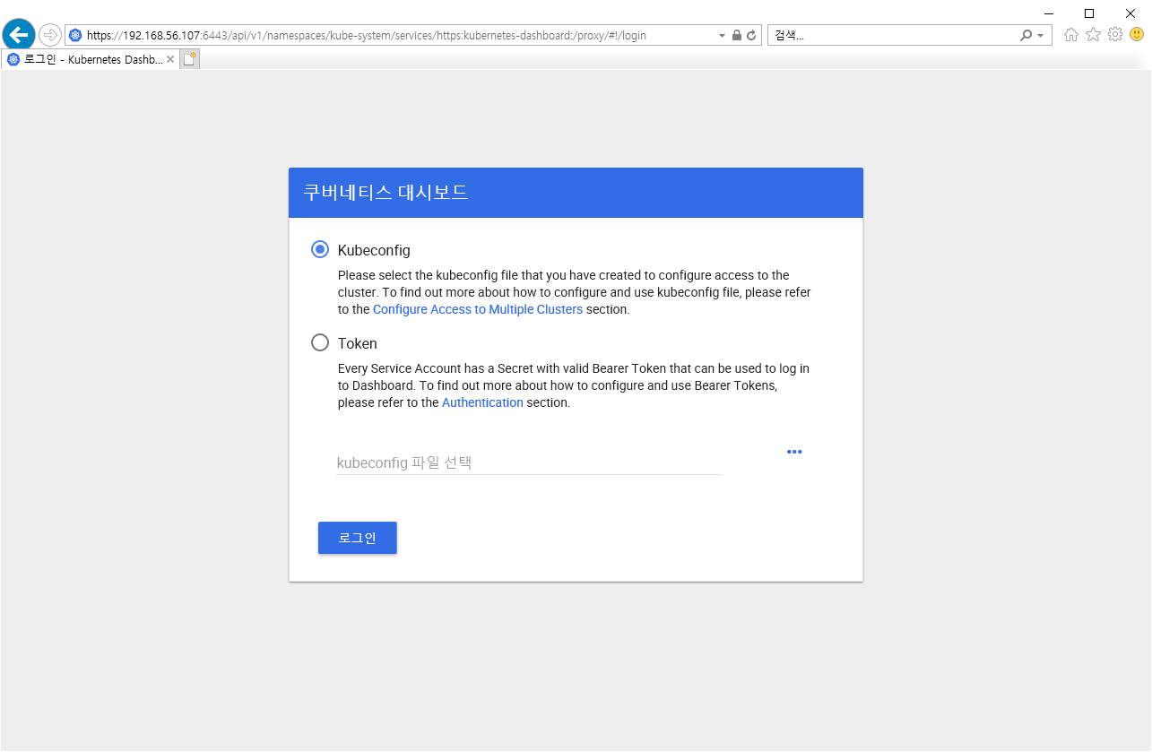Click the browser forward arrow button
Screen dimensions: 1152x752
point(50,35)
